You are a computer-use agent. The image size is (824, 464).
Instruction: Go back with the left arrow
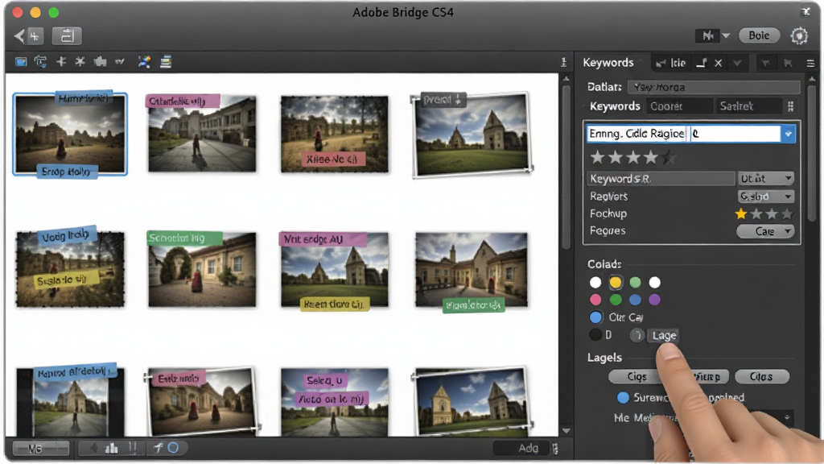[19, 35]
